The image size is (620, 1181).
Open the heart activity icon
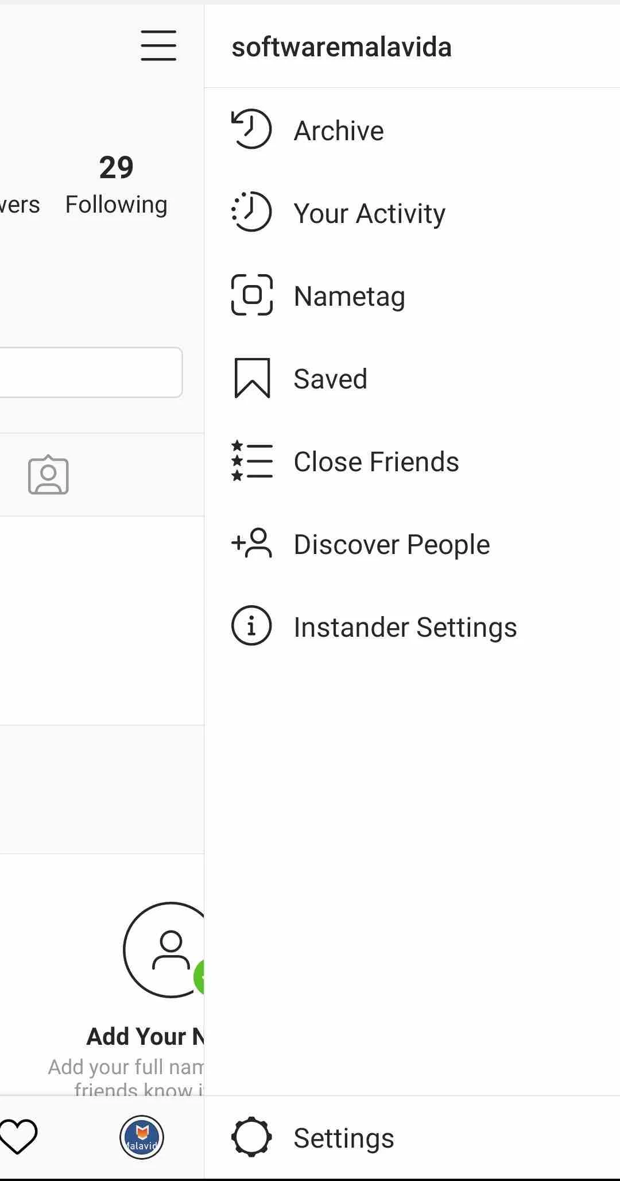[x=18, y=1136]
